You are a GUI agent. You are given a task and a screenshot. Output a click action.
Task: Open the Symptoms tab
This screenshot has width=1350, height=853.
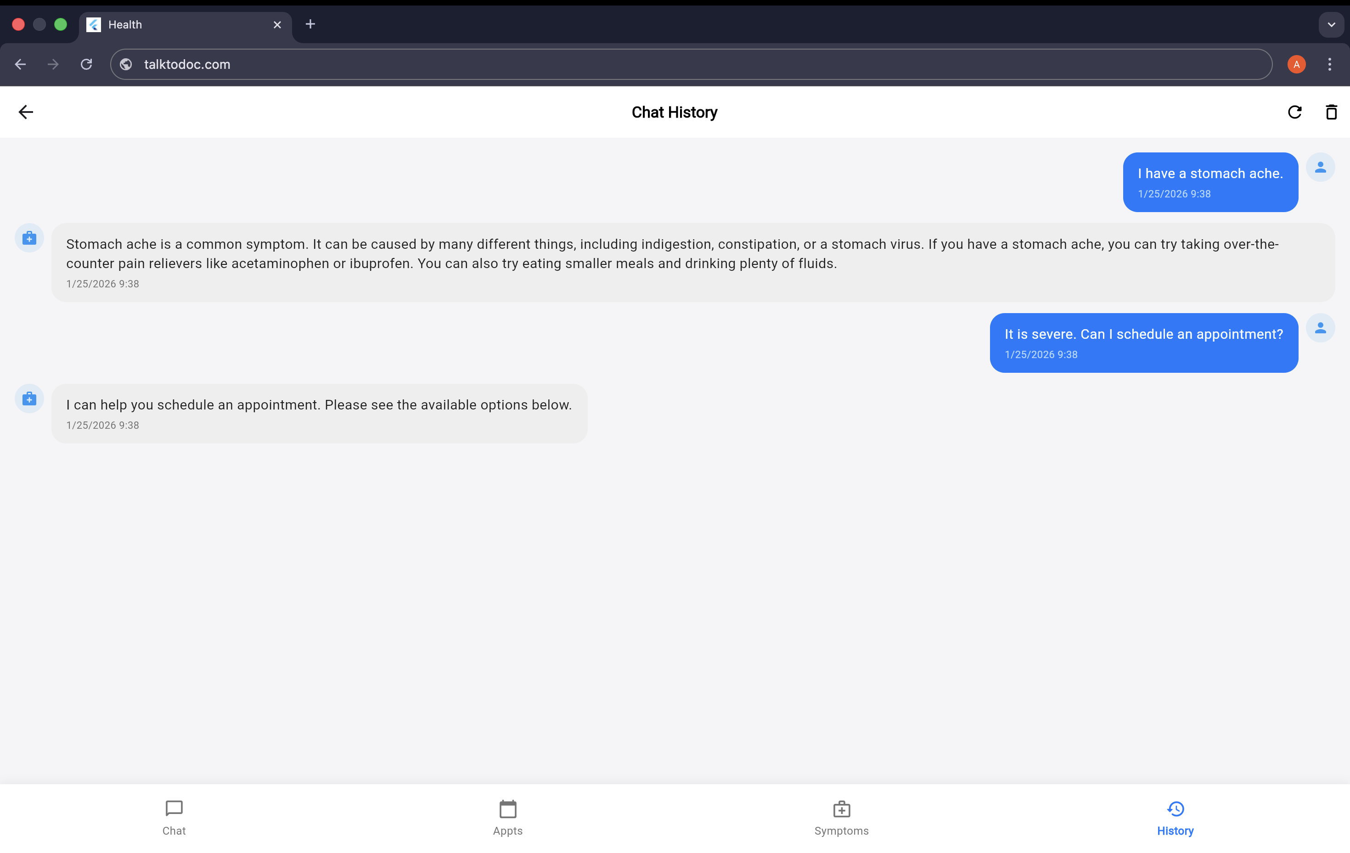(x=841, y=818)
